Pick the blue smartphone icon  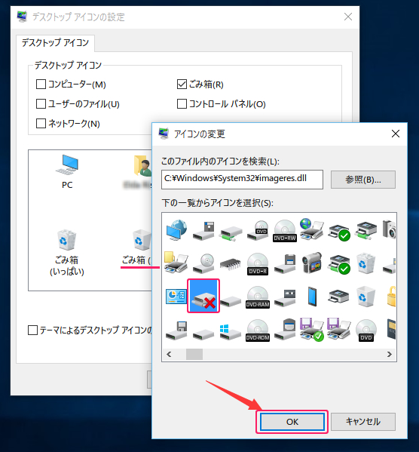tap(312, 297)
